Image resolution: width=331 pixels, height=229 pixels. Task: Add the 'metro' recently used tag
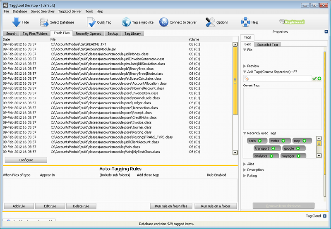coord(283,141)
